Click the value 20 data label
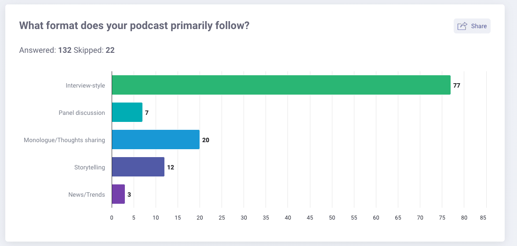The width and height of the screenshot is (517, 246). point(205,140)
